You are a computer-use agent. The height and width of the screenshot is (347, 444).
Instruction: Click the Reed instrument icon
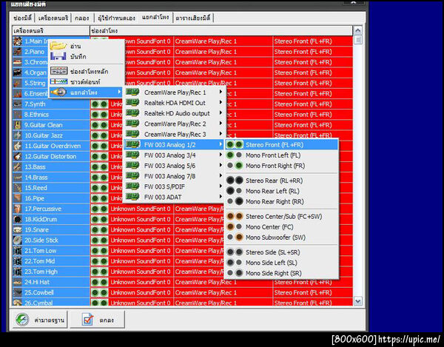click(x=18, y=188)
